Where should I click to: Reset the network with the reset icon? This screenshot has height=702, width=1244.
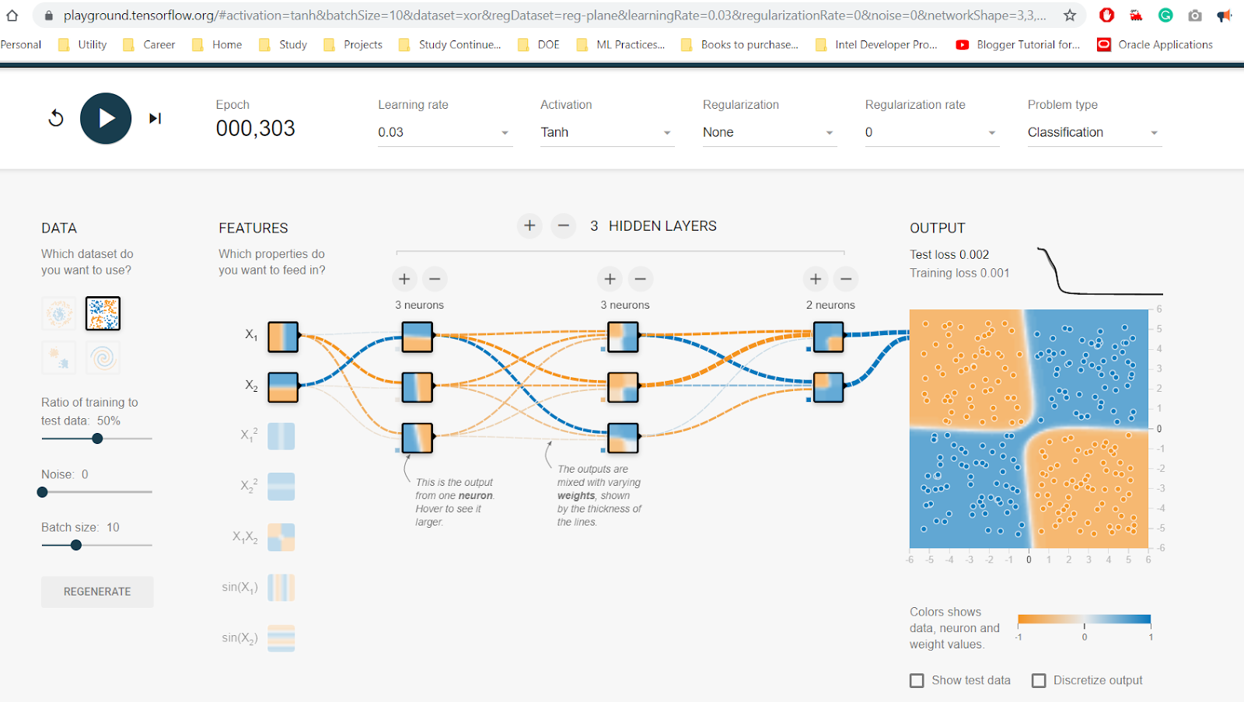point(54,118)
